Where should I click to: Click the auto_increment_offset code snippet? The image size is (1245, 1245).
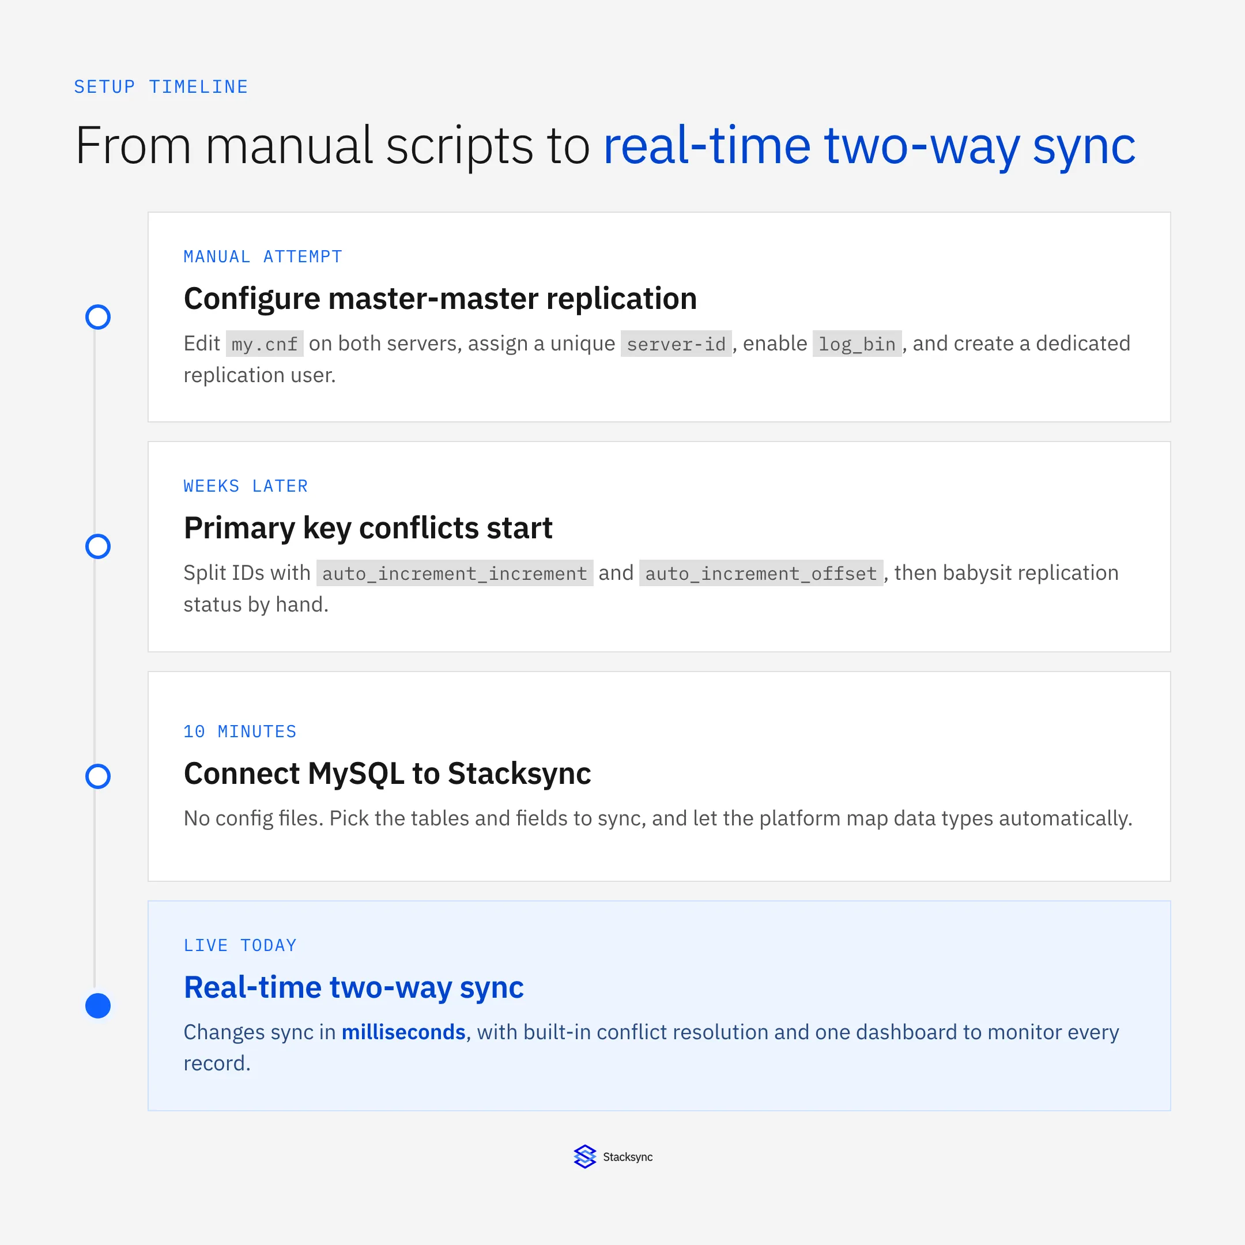pos(761,574)
